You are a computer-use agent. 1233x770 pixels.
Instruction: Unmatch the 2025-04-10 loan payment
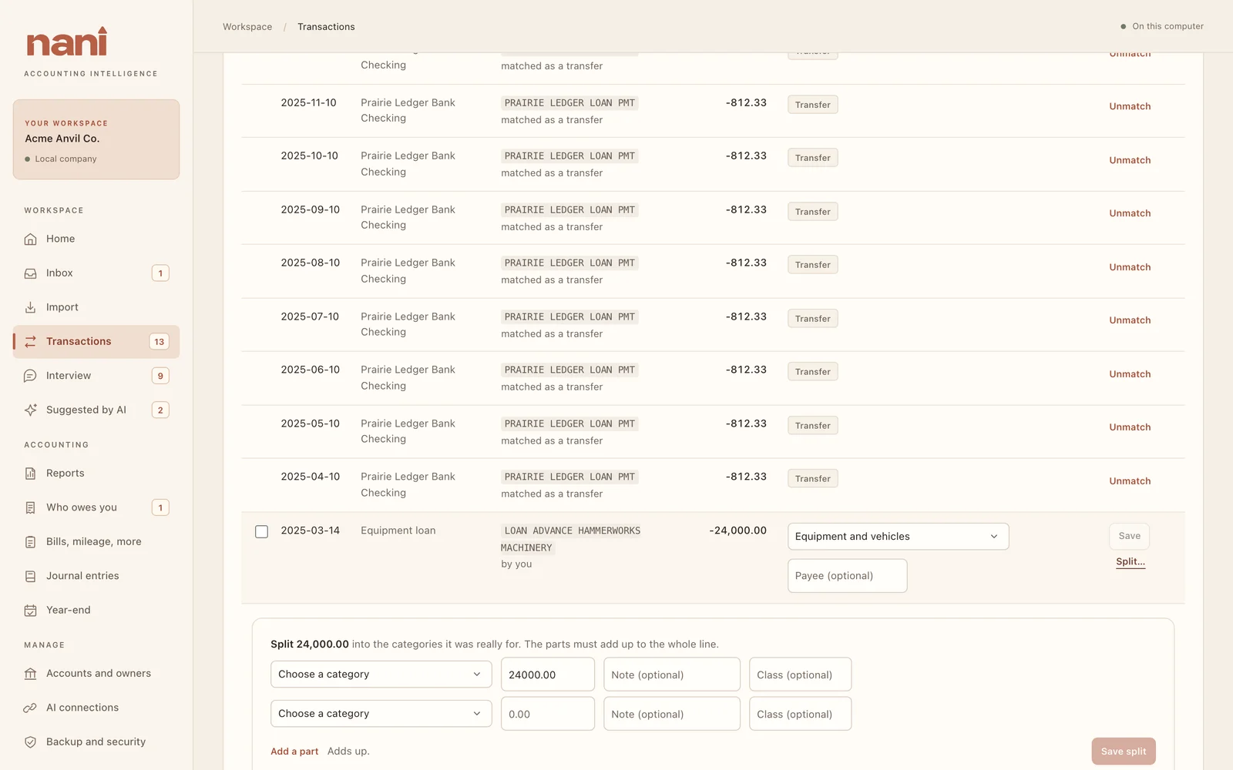1130,481
